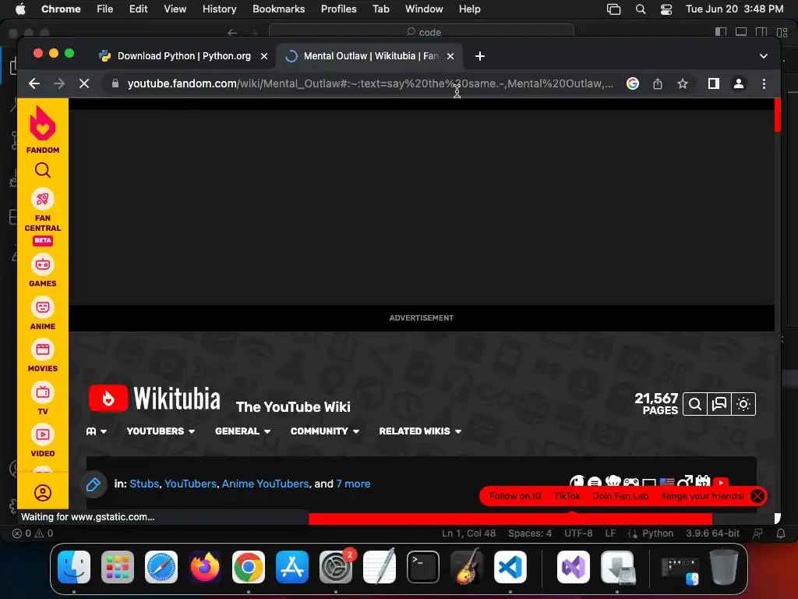The height and width of the screenshot is (599, 798).
Task: Click 'Ln 1, Col 48' in status bar
Action: [468, 533]
